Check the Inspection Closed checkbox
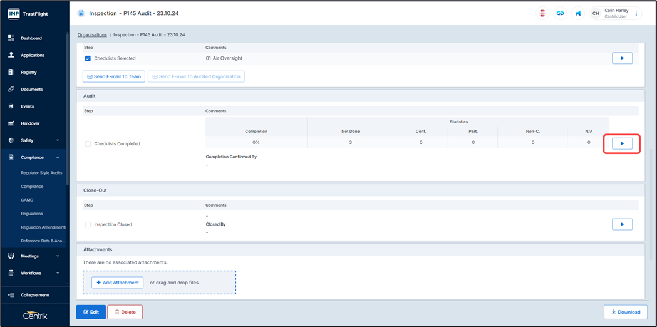The width and height of the screenshot is (657, 327). click(88, 224)
